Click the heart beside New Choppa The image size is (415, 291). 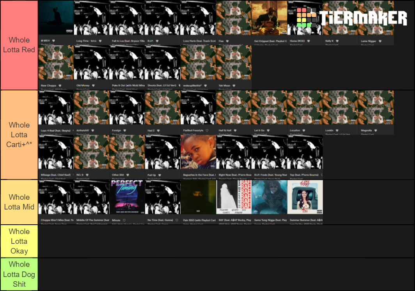60,85
